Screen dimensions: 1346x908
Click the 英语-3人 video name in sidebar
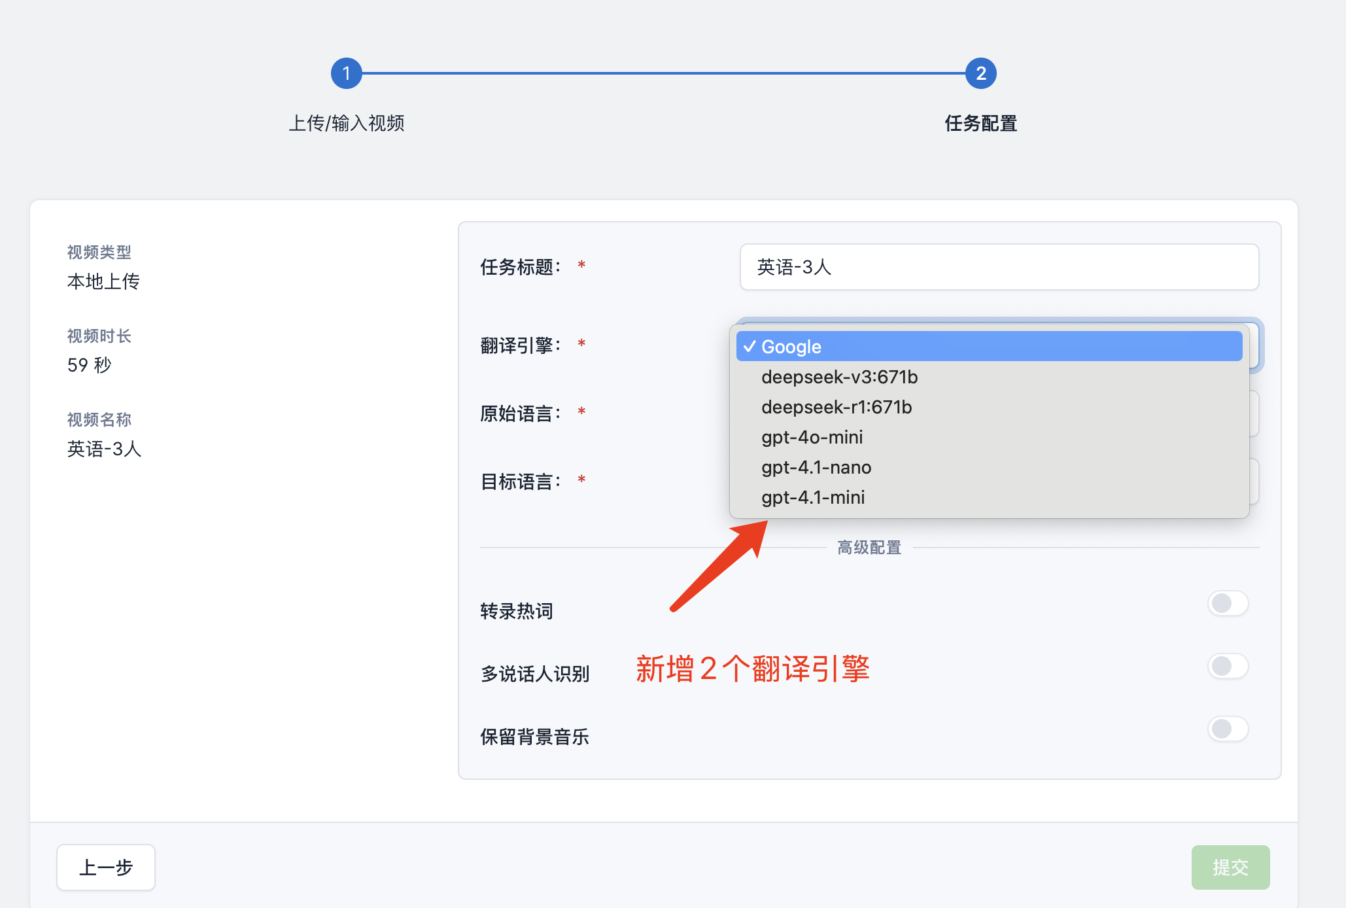[104, 449]
